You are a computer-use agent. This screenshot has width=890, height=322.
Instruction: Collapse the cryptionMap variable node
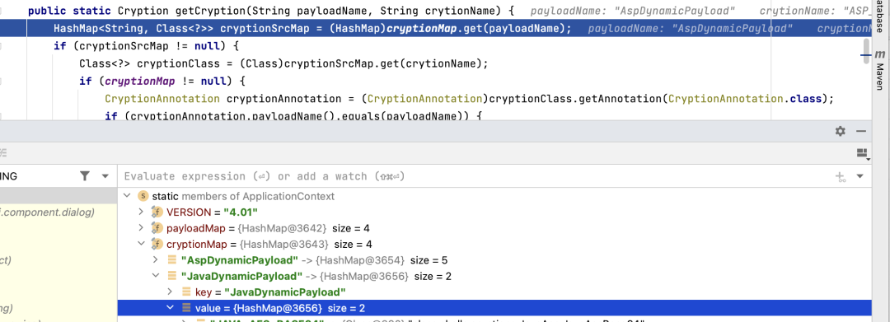pos(142,244)
